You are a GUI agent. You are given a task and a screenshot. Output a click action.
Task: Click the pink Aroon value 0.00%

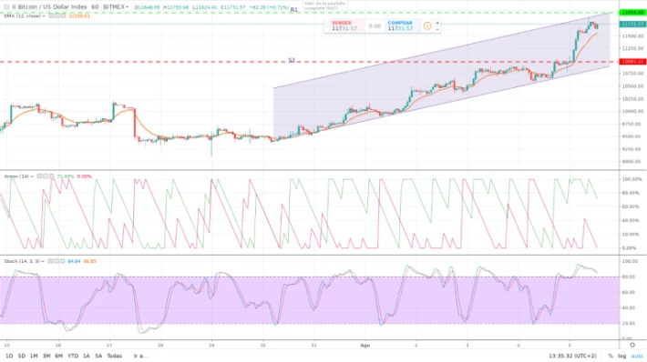[84, 176]
